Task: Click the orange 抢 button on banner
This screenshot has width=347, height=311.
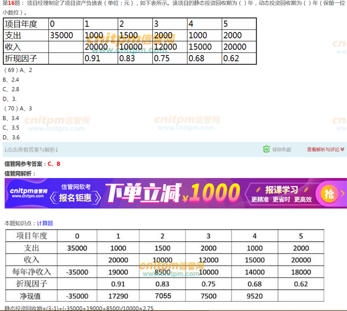Action: click(328, 194)
